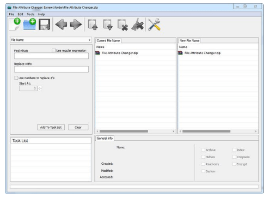The height and width of the screenshot is (198, 268).
Task: Select the Current File Name tab
Action: click(x=108, y=40)
